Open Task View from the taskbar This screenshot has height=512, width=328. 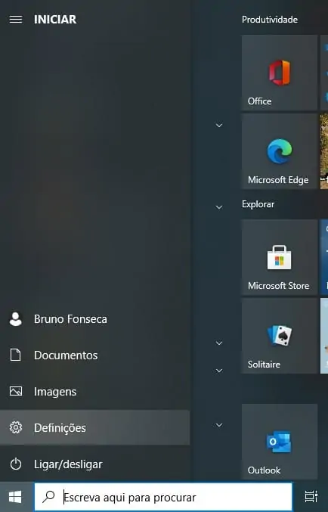[311, 497]
